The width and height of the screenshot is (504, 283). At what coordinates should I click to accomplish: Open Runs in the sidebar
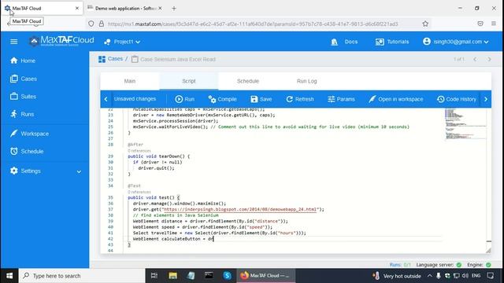click(x=22, y=114)
